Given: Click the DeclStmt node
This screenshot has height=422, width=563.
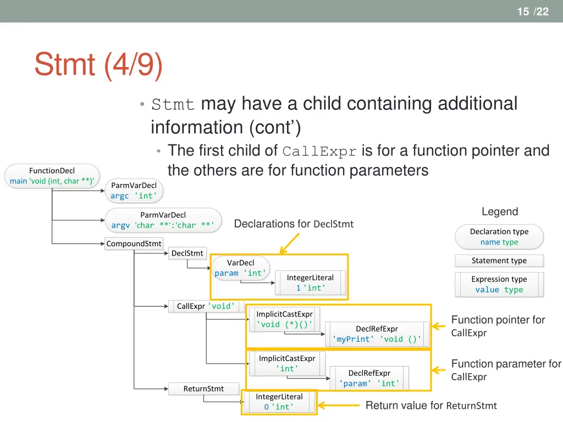Looking at the screenshot, I should point(187,253).
